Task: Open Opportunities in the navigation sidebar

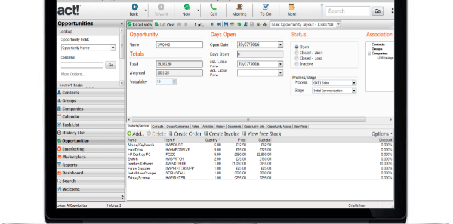Action: click(91, 141)
